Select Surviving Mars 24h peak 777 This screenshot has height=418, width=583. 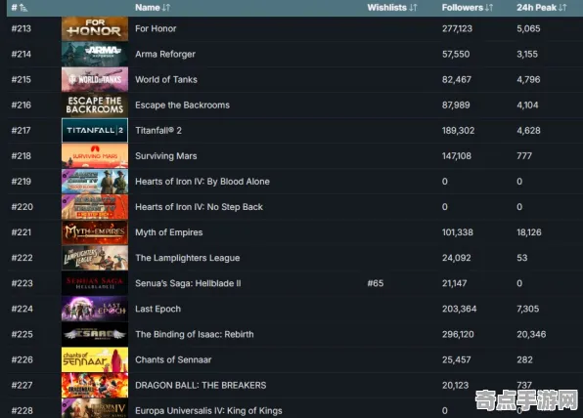point(524,156)
